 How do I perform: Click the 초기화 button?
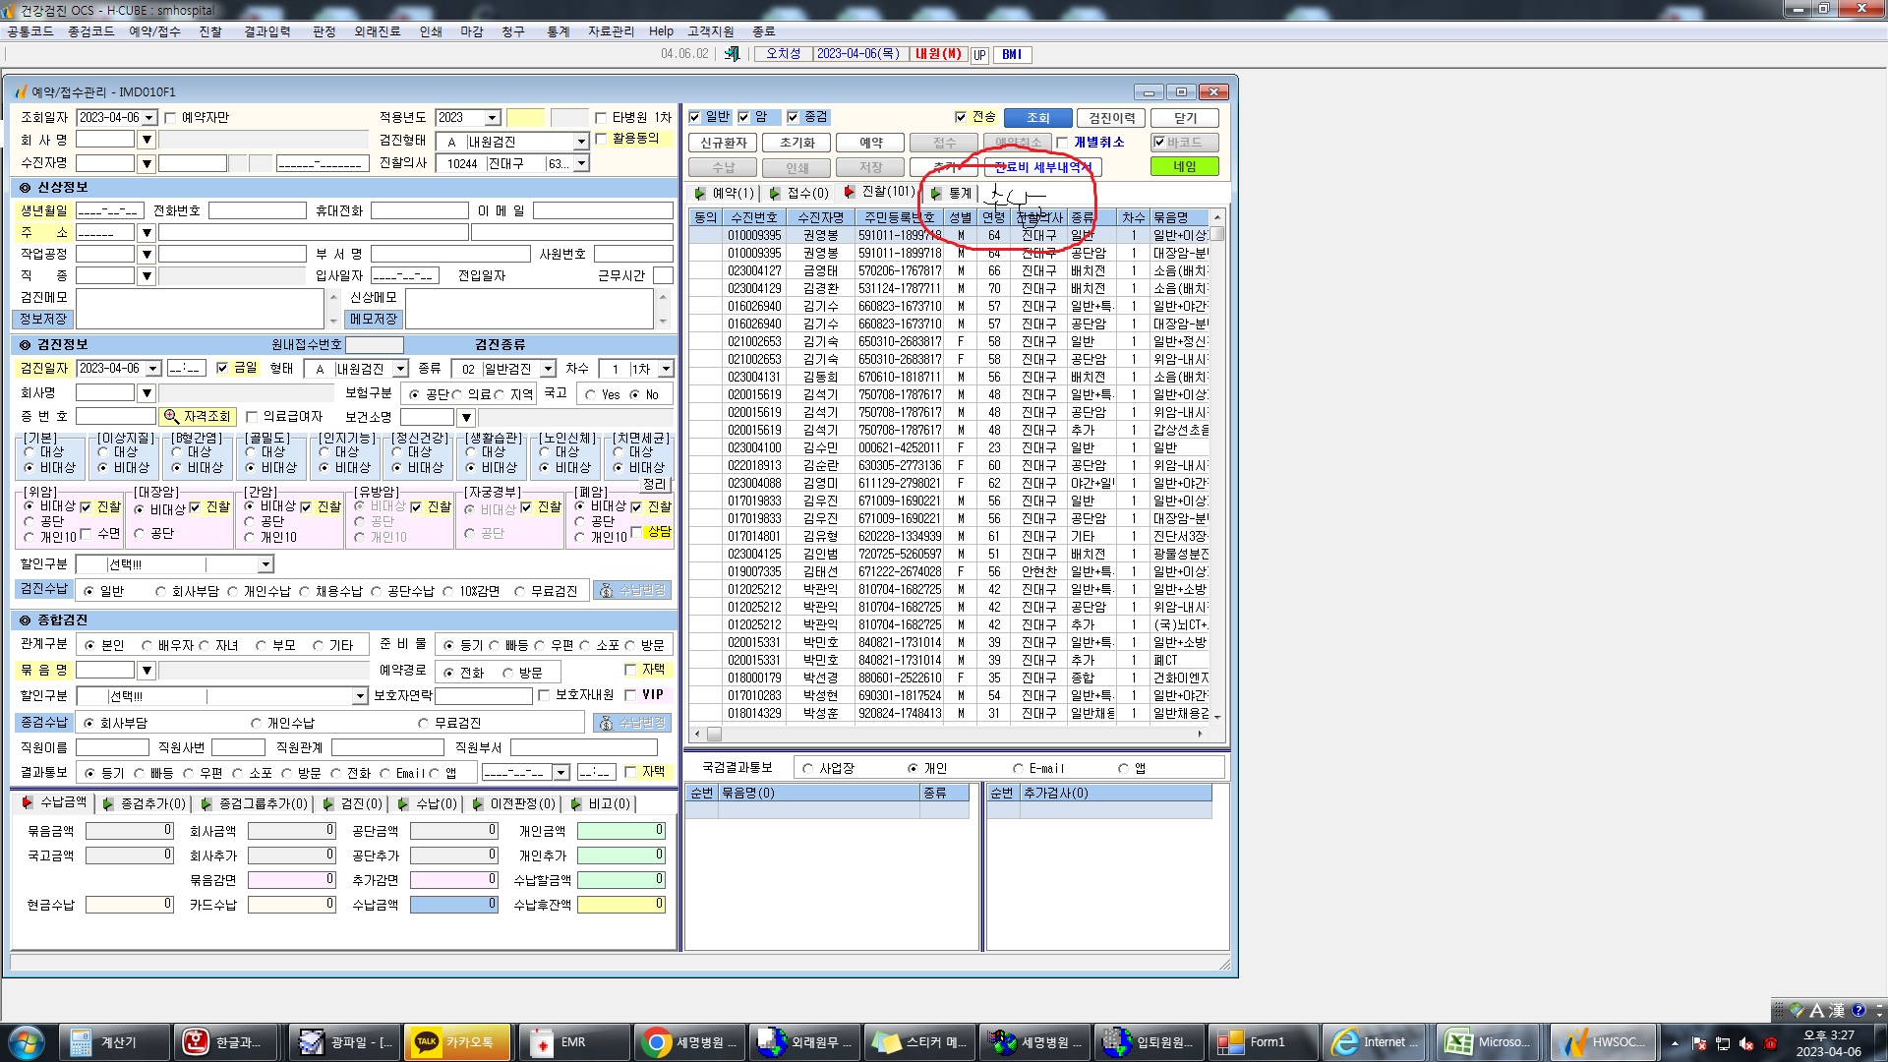(x=796, y=143)
